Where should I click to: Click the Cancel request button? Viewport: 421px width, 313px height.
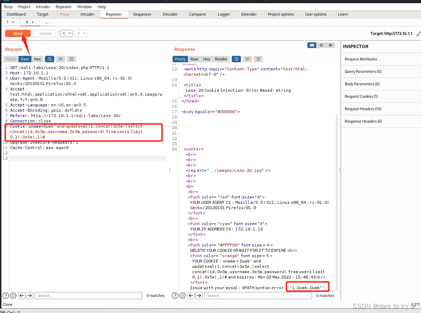45,33
